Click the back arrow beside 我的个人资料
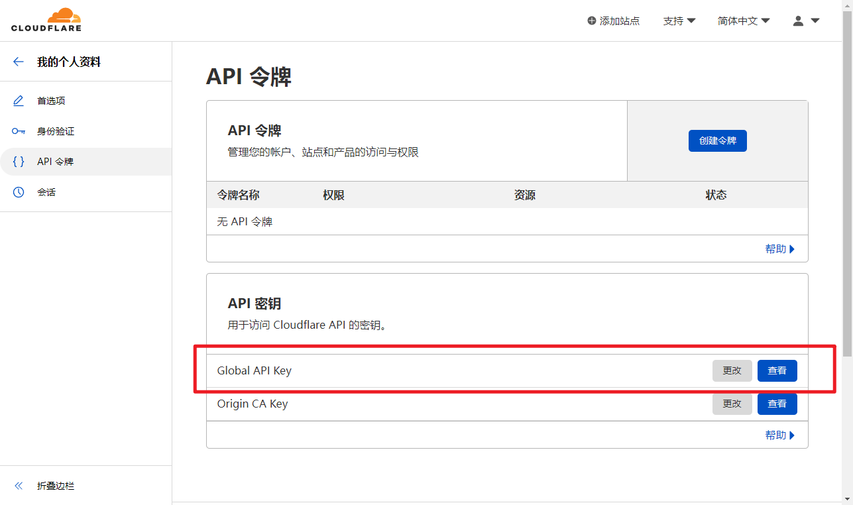This screenshot has height=505, width=853. 18,62
